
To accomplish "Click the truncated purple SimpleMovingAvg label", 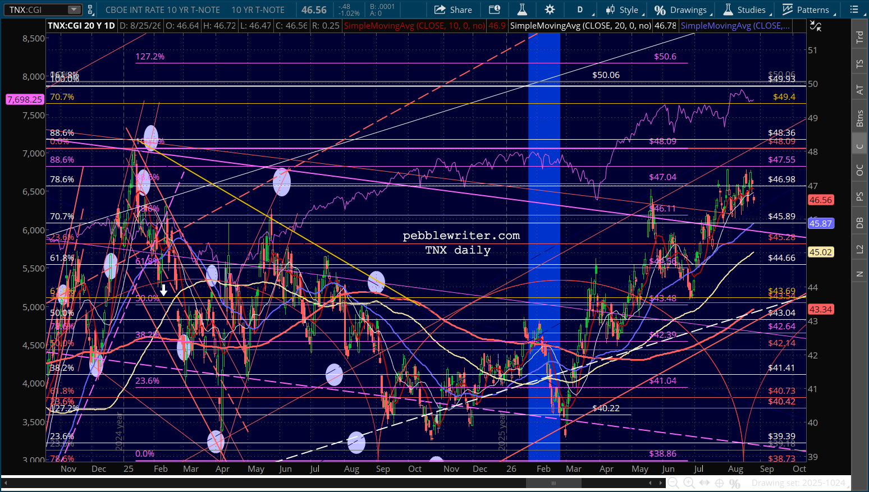I will pos(735,26).
